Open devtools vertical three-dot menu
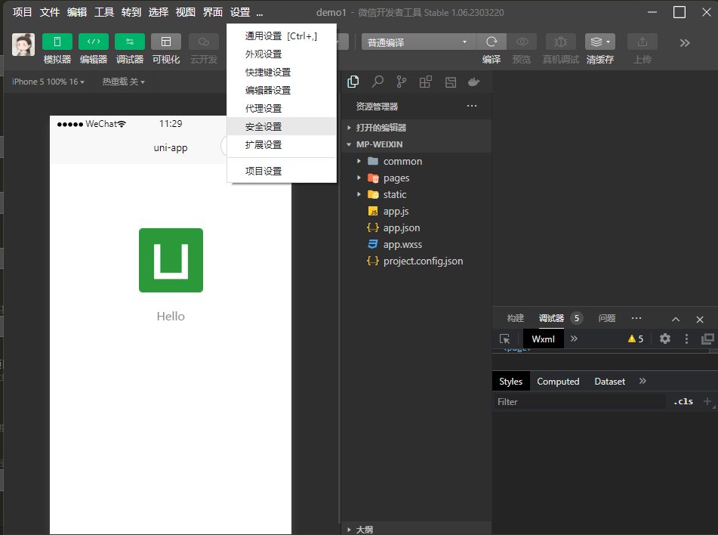Viewport: 718px width, 535px height. [x=686, y=339]
